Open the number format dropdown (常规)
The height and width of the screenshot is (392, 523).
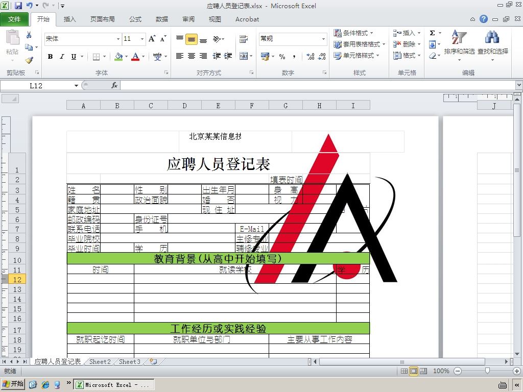[x=323, y=39]
